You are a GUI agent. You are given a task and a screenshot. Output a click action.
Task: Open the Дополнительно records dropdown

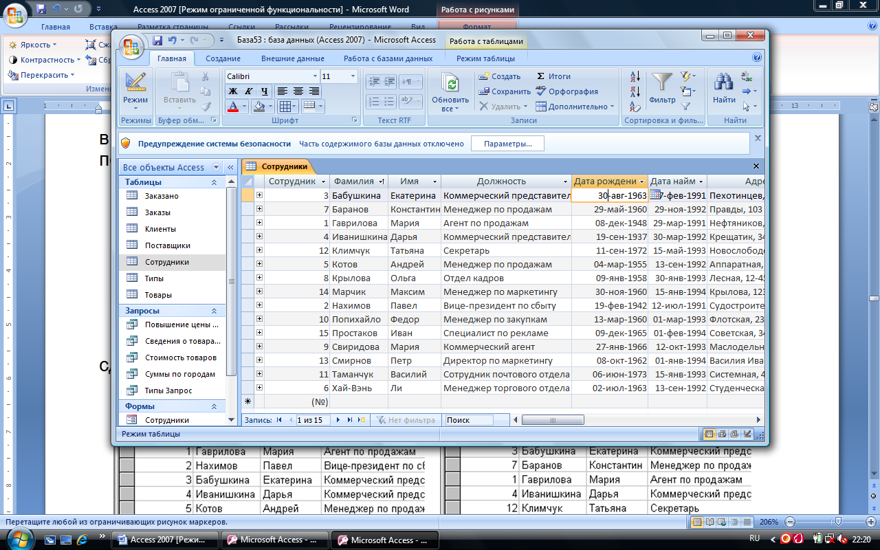point(575,107)
